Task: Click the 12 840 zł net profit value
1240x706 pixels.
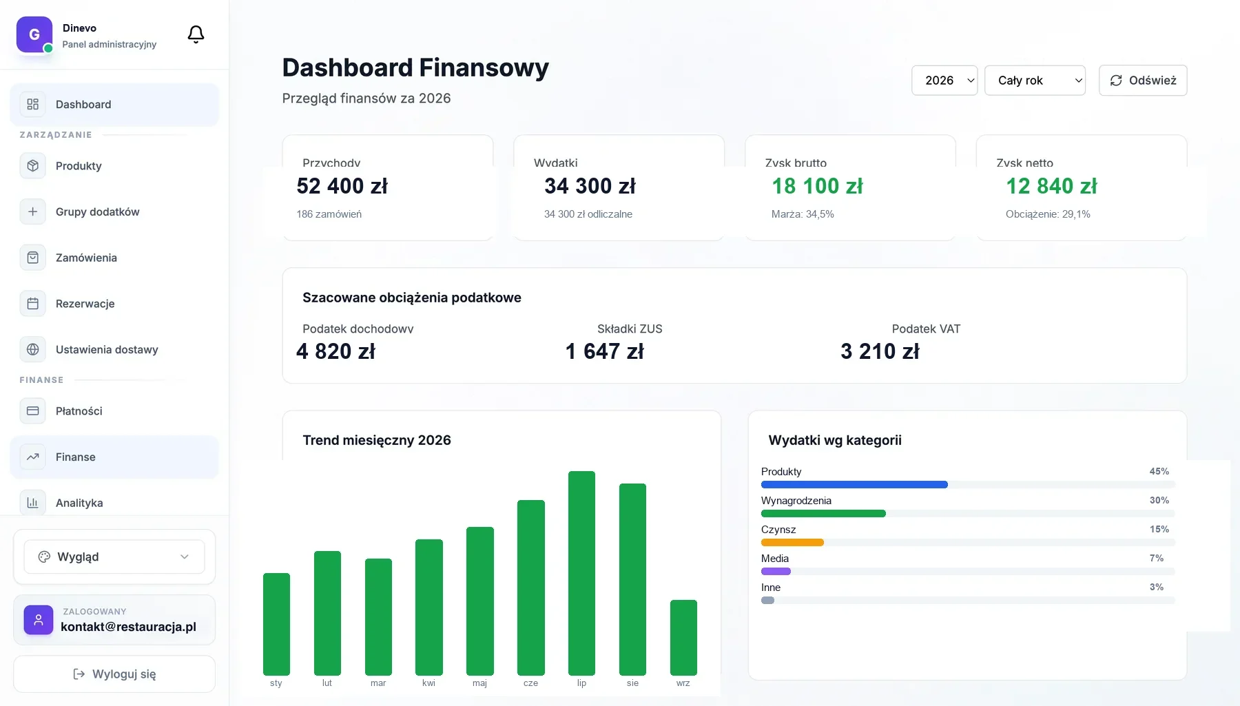Action: (1051, 186)
